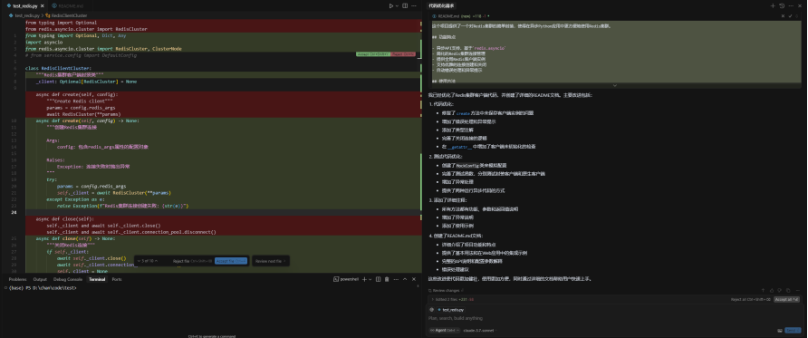808x338 pixels.
Task: Open the Debug Console tab
Action: (x=68, y=279)
